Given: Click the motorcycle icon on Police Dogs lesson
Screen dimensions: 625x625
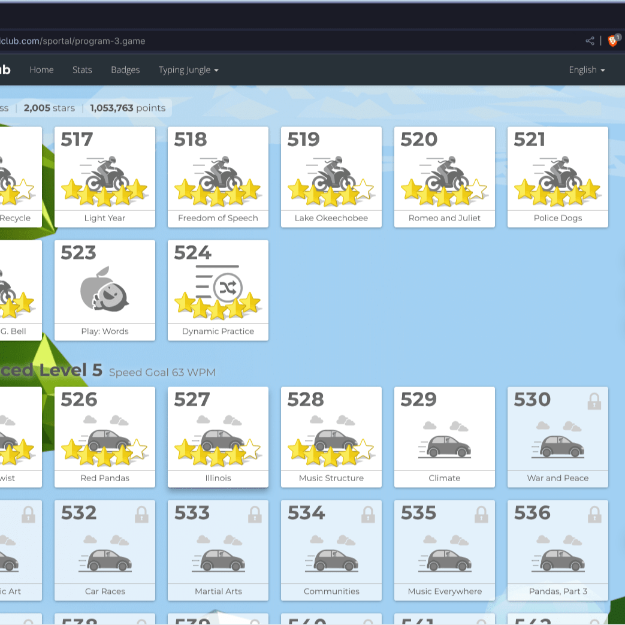Looking at the screenshot, I should 557,173.
